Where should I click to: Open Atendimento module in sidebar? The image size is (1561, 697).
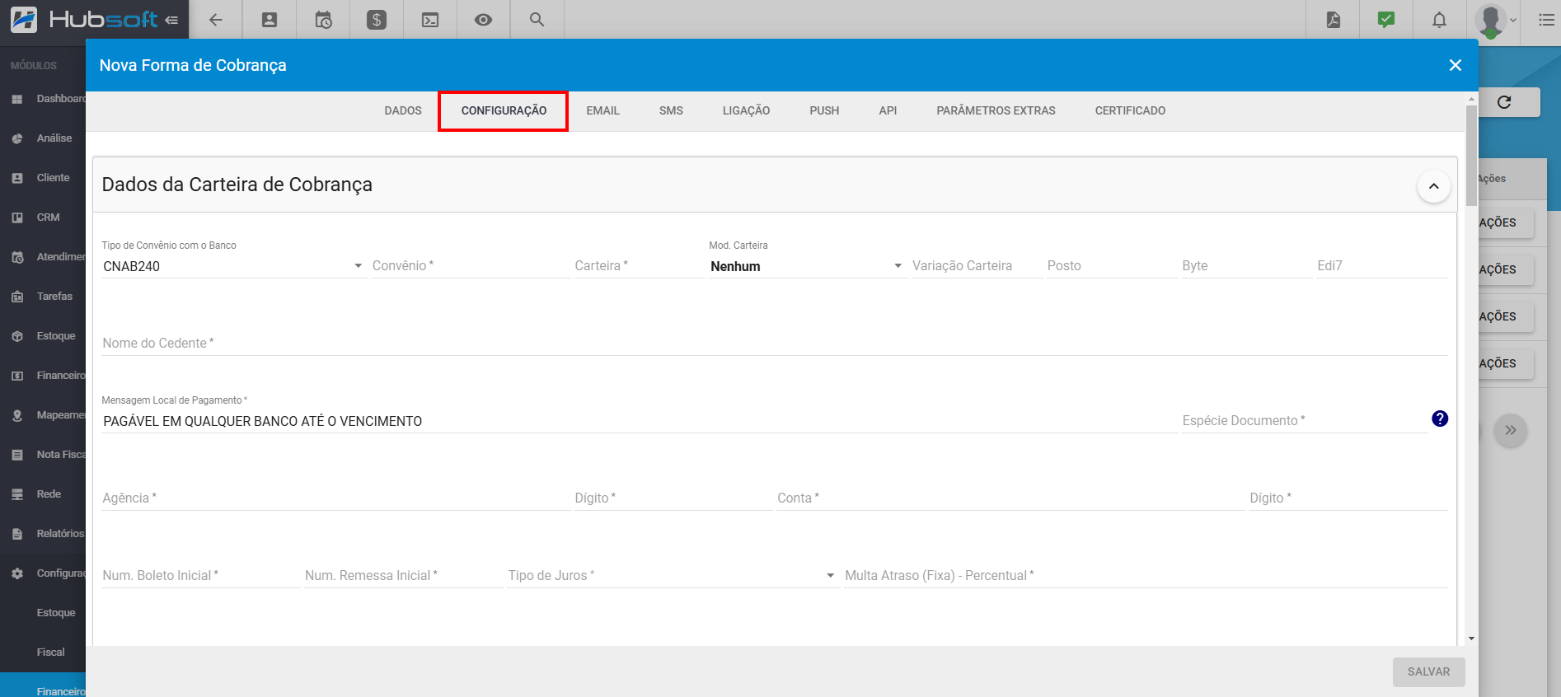43,257
